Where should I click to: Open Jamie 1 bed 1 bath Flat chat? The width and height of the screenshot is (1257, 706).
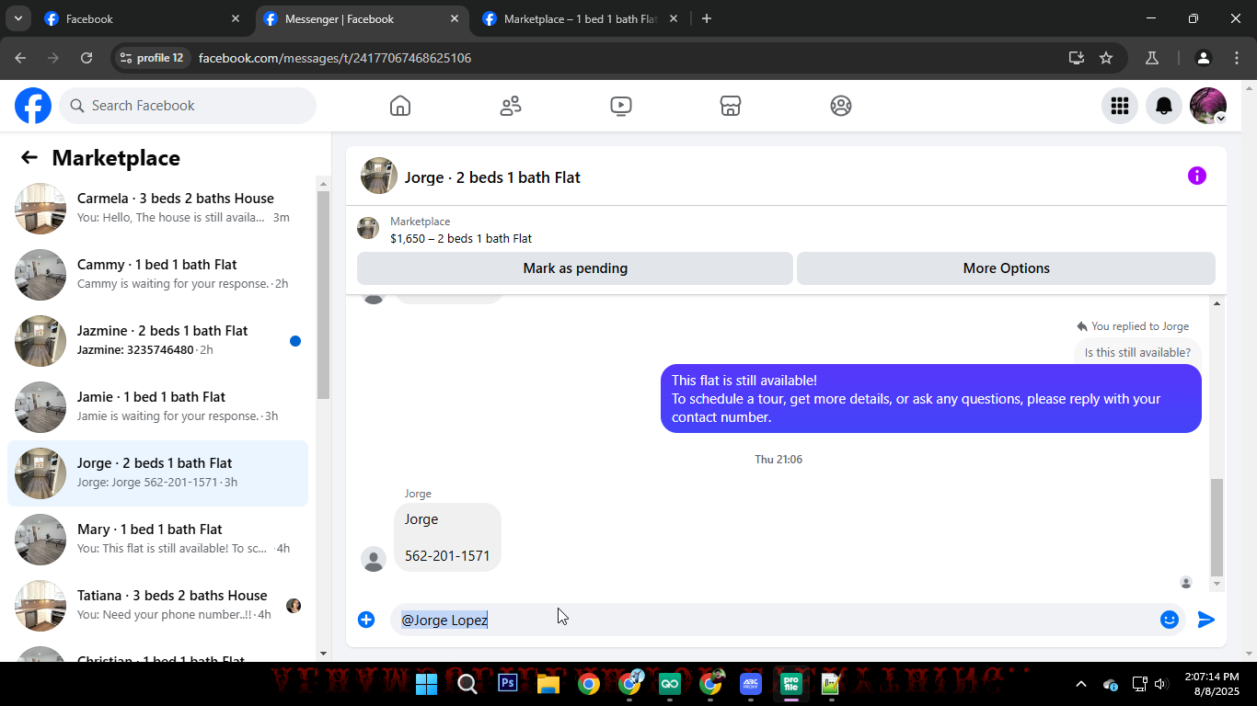[x=157, y=407]
